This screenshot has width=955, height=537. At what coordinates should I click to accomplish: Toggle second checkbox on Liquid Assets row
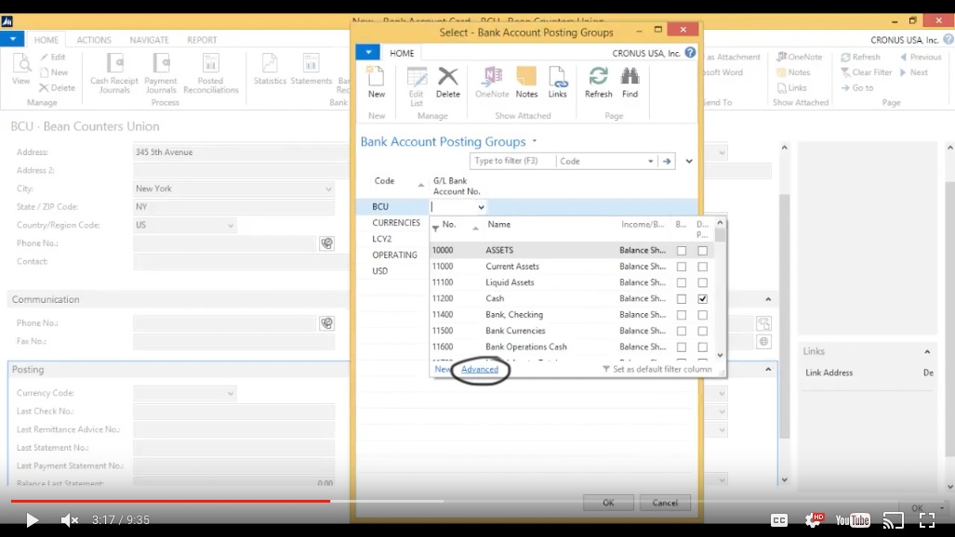click(x=703, y=282)
